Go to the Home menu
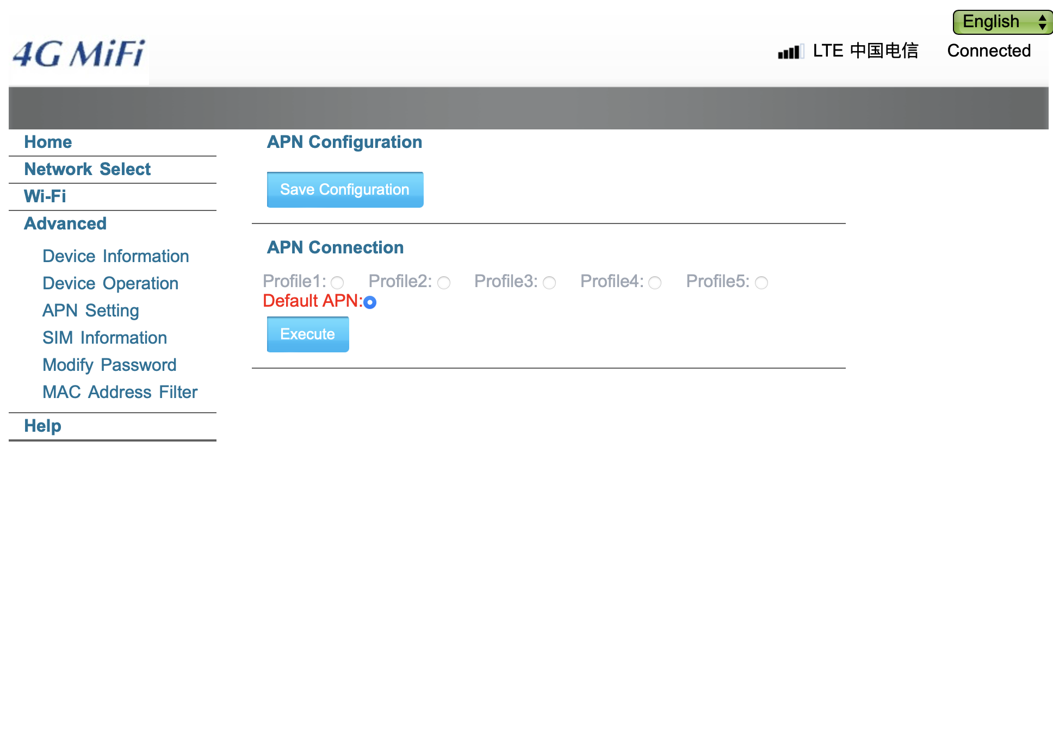 (48, 142)
